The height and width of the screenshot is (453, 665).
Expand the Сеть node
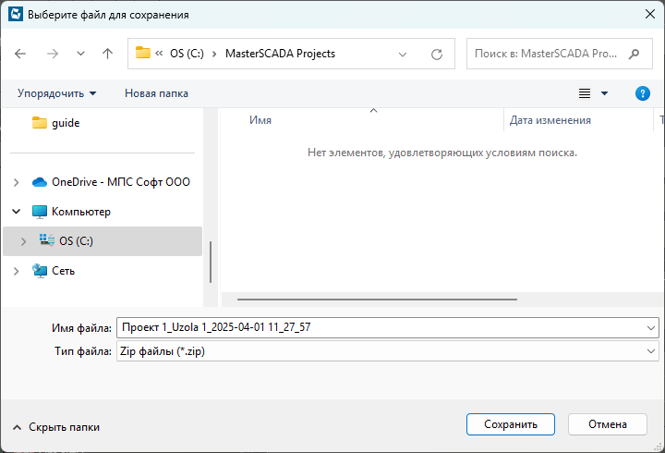point(16,271)
